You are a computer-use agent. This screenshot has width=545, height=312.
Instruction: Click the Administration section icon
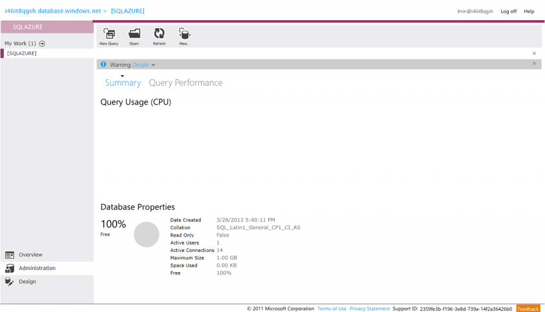tap(10, 268)
